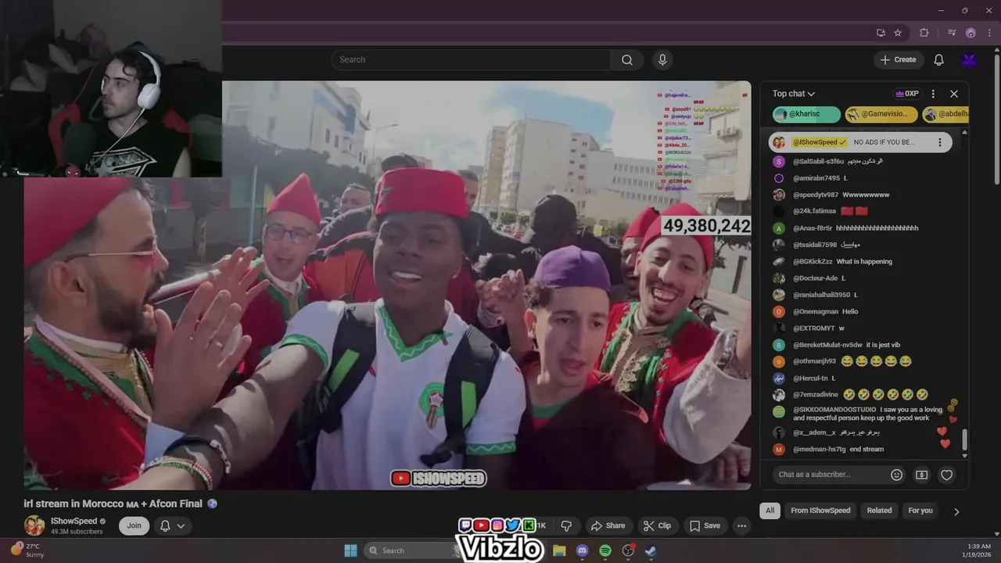Click the ISHOWSPEED video player
Viewport: 1001px width, 563px height.
pos(387,285)
